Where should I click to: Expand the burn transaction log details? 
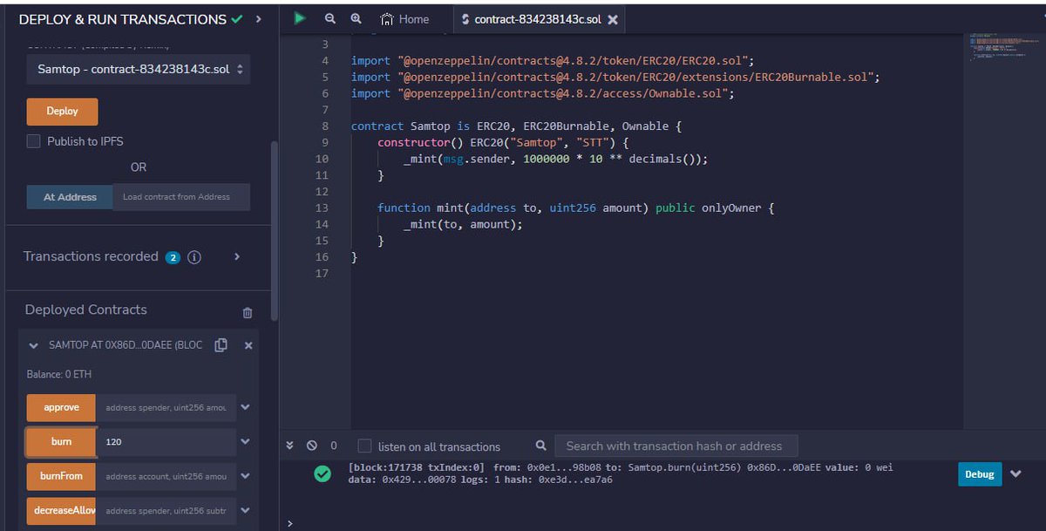1015,473
